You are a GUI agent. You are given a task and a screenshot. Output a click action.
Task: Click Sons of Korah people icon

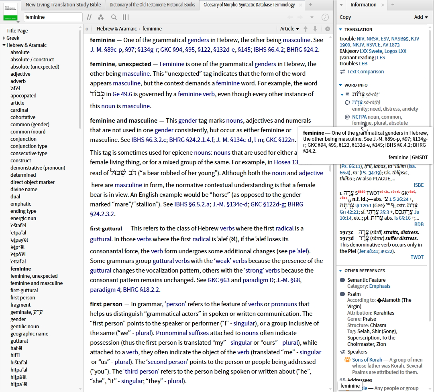coord(347,360)
